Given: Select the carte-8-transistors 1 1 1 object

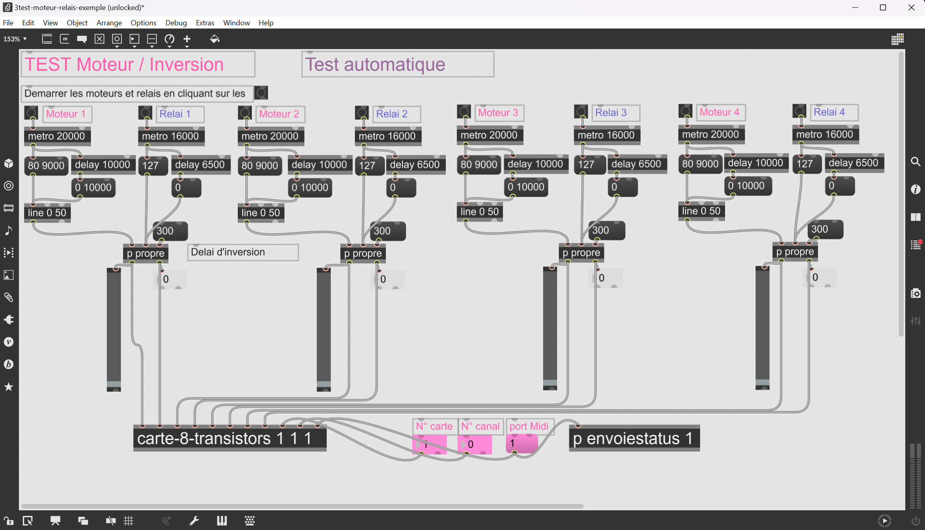Looking at the screenshot, I should click(230, 438).
